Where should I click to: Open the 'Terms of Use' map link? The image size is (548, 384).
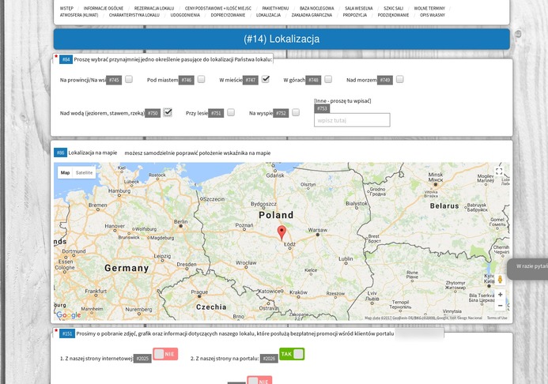click(497, 318)
